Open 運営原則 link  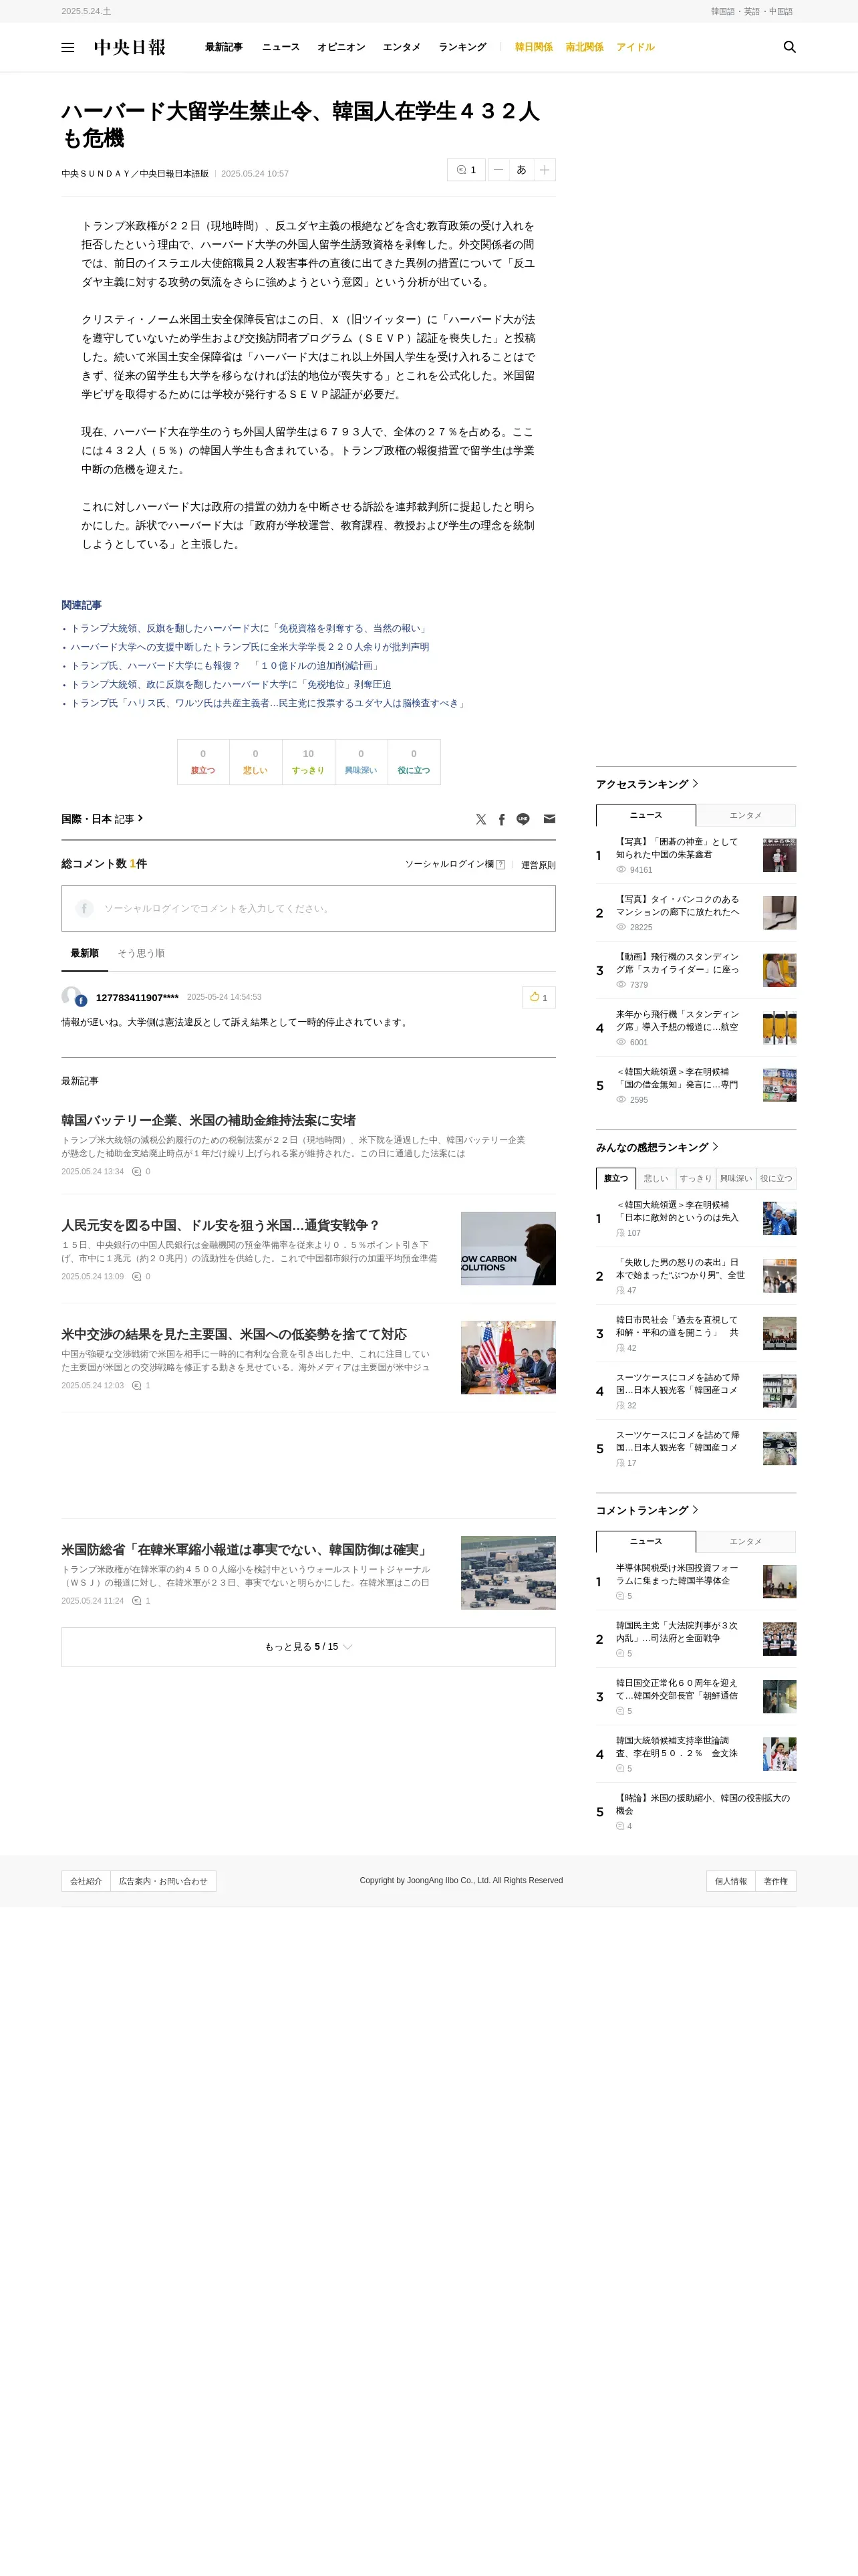[539, 865]
